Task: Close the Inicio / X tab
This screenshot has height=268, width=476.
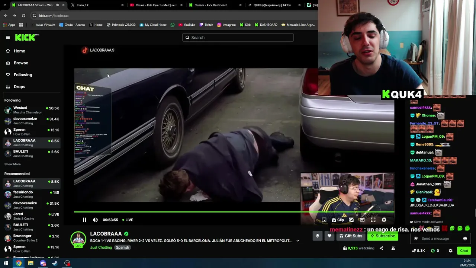Action: (x=122, y=5)
